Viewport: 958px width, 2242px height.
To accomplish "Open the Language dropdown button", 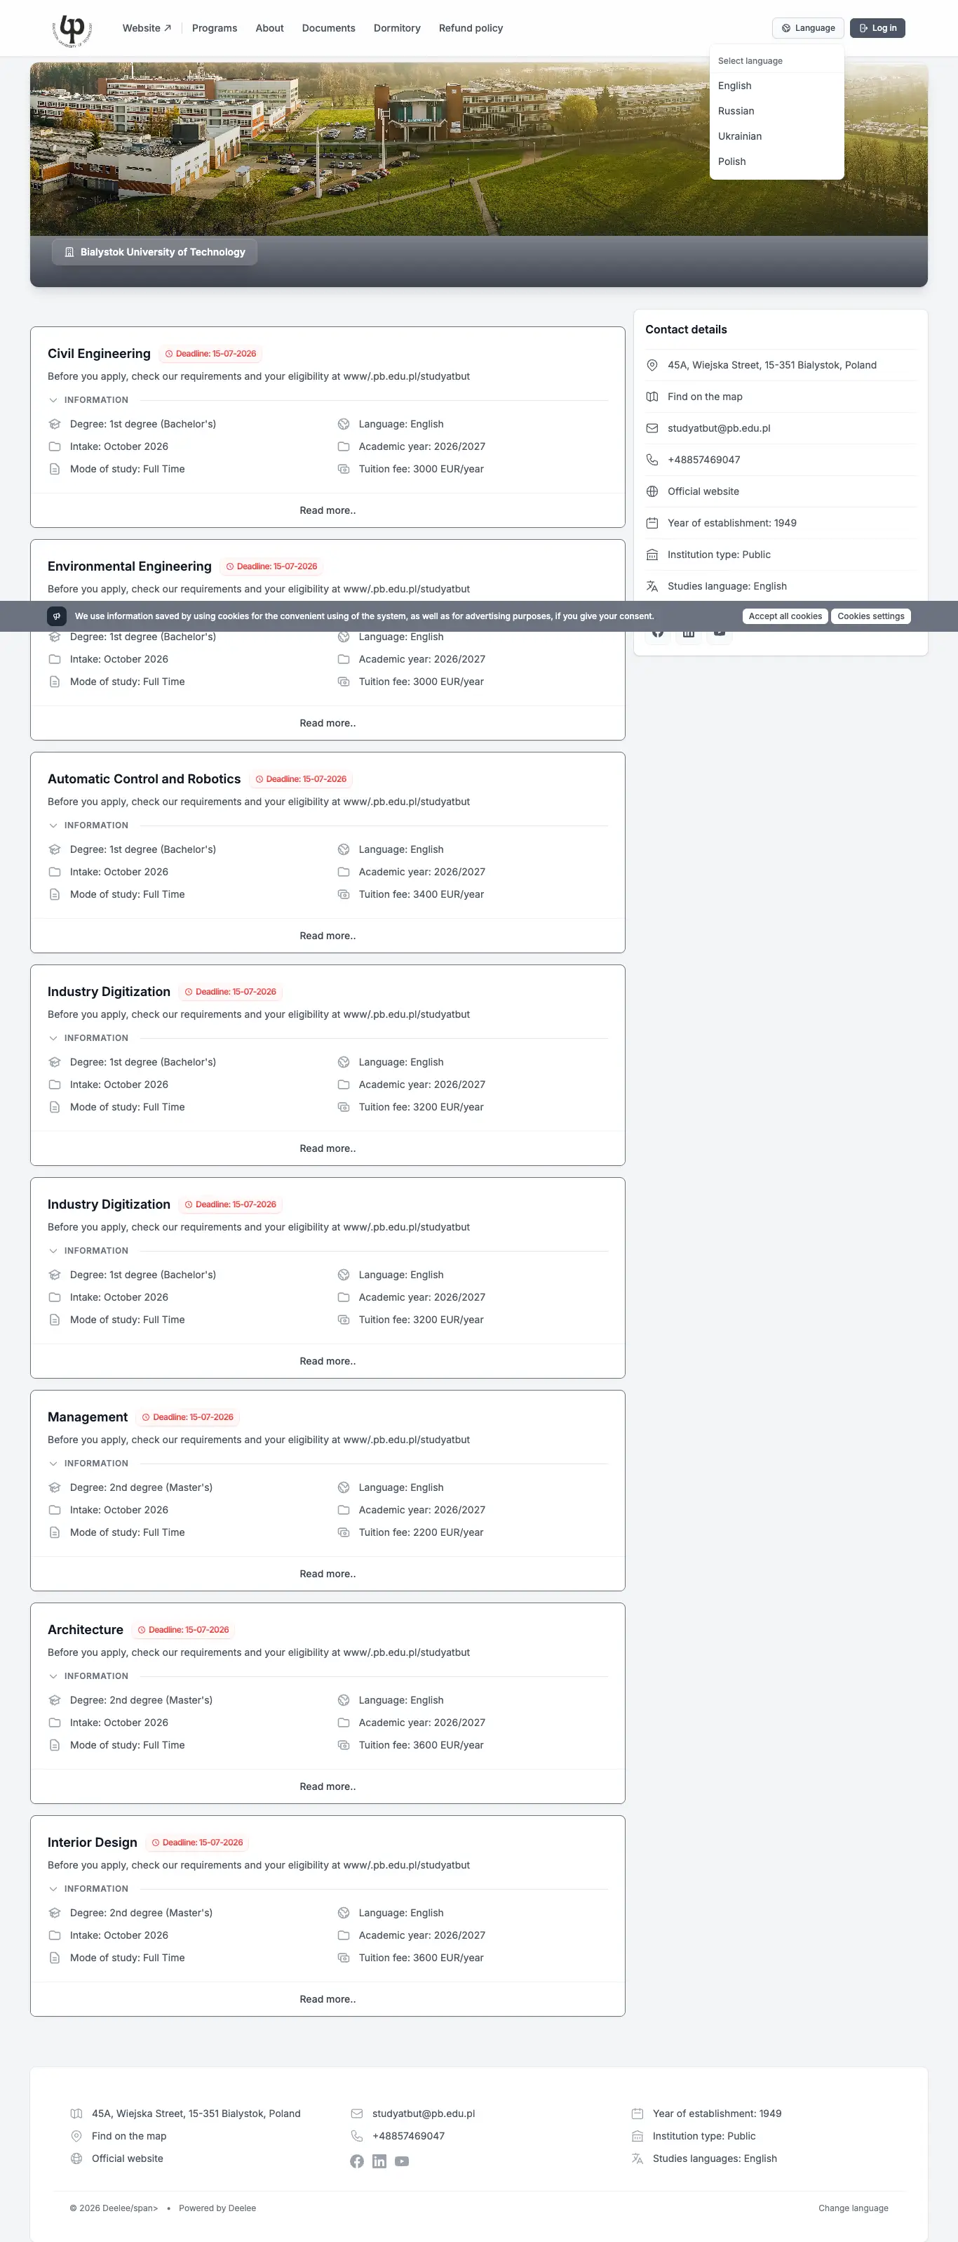I will (808, 28).
